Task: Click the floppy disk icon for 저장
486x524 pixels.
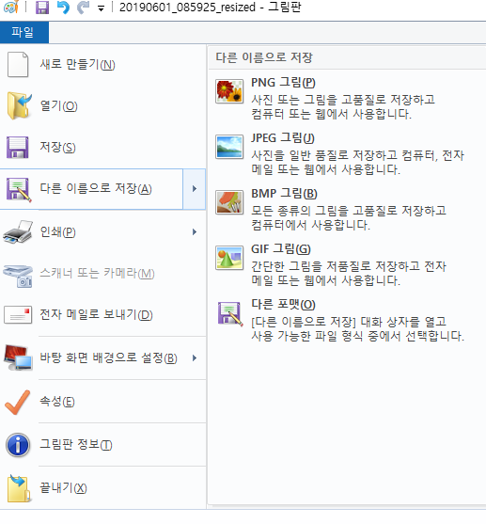Action: [x=17, y=147]
